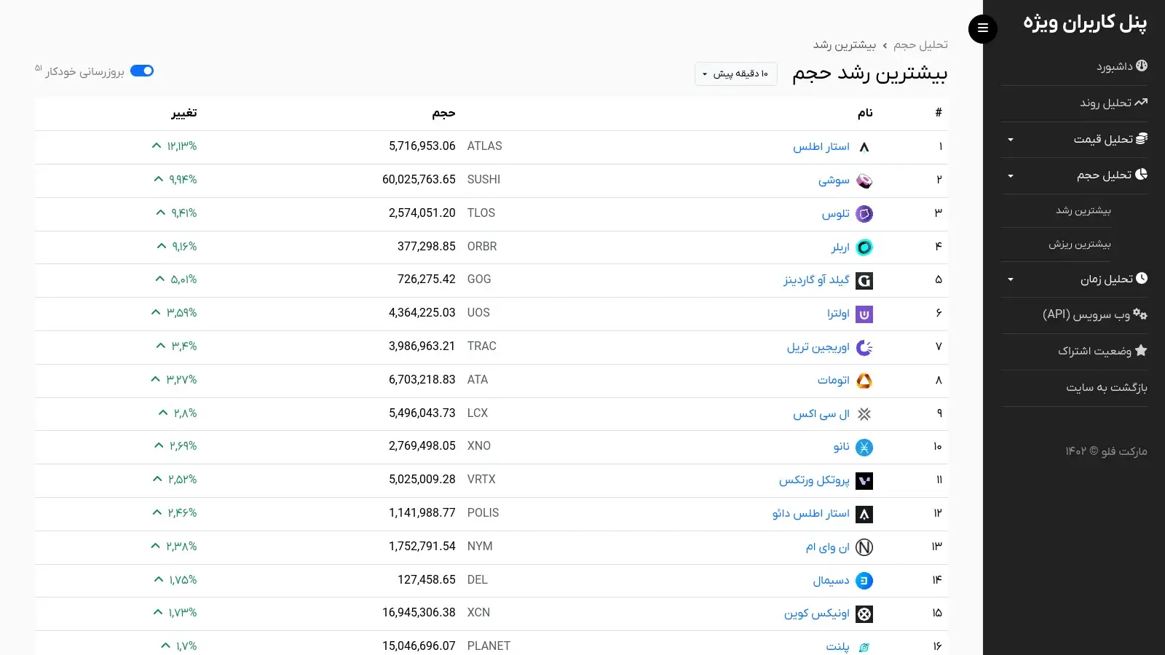Viewport: 1165px width, 655px height.
Task: Click change value ۱۲٫۱۳%
Action: click(x=182, y=146)
